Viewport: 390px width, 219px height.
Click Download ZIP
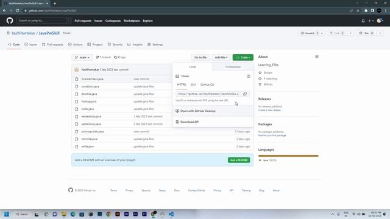click(x=213, y=122)
